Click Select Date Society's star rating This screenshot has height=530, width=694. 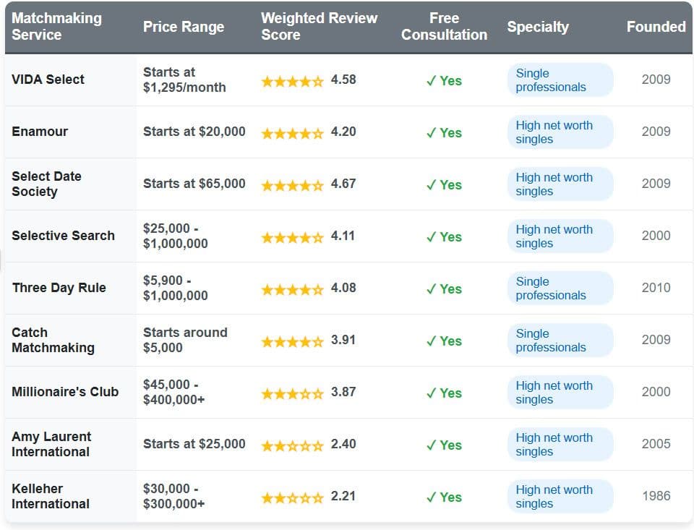click(x=292, y=185)
